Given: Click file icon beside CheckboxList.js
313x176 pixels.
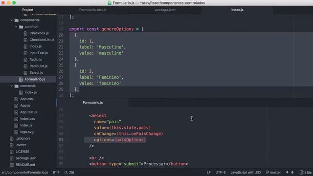Looking at the screenshot, I should 25,40.
